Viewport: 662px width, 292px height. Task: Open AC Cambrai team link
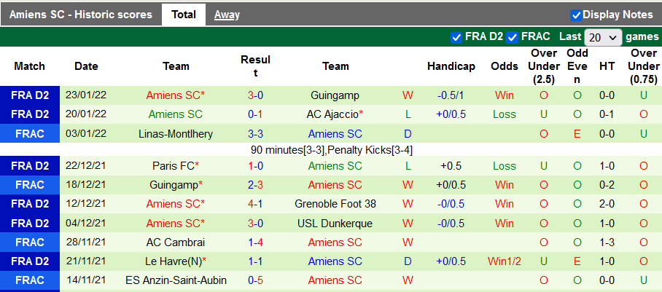pos(176,242)
